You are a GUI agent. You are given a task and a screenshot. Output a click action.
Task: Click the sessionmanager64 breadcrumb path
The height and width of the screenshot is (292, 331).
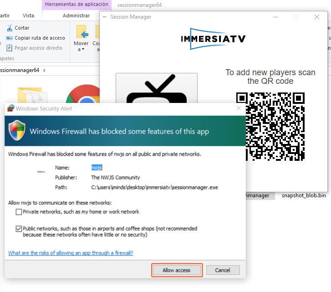tap(20, 70)
